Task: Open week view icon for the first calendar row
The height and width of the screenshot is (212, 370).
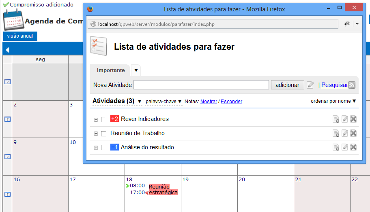Action: 8,82
